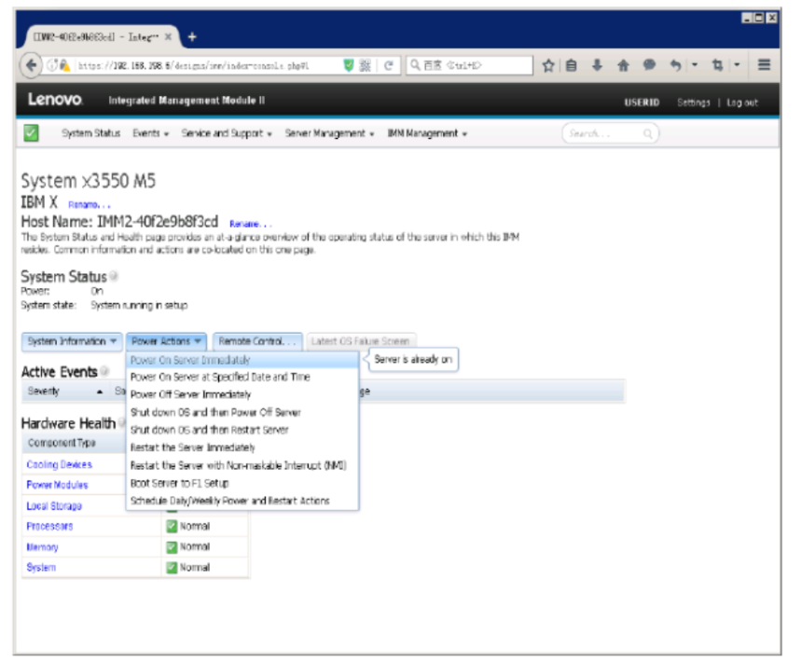The width and height of the screenshot is (801, 661).
Task: Click the site identity warning padlock icon
Action: tap(64, 65)
